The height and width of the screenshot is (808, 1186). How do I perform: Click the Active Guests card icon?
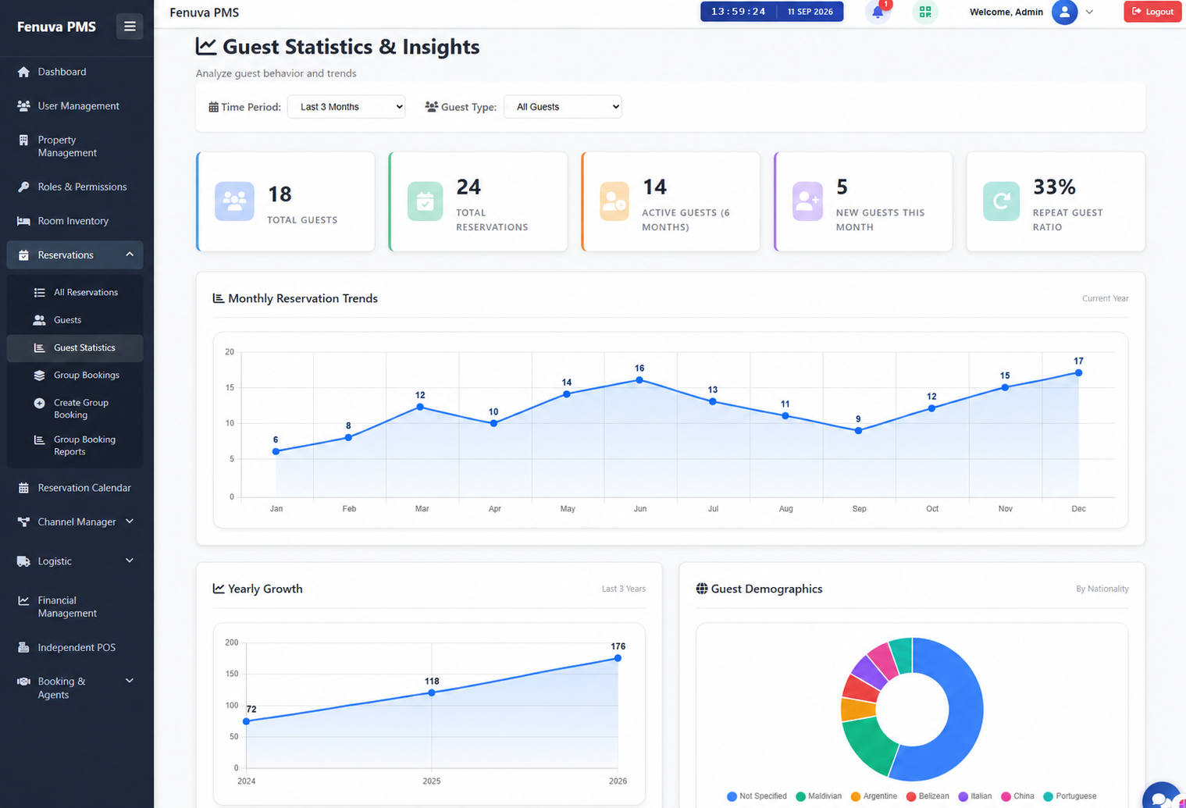coord(614,201)
